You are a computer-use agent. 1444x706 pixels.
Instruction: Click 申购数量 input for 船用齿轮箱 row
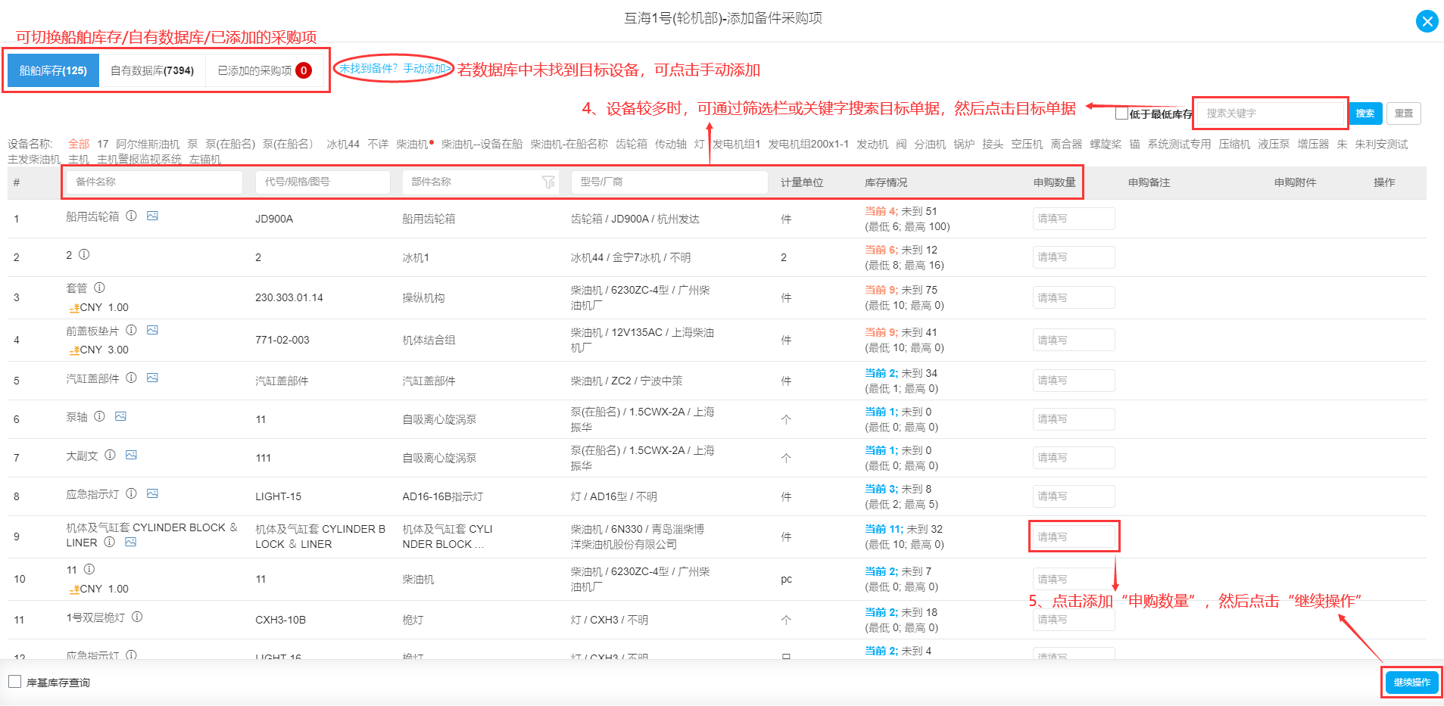1074,219
